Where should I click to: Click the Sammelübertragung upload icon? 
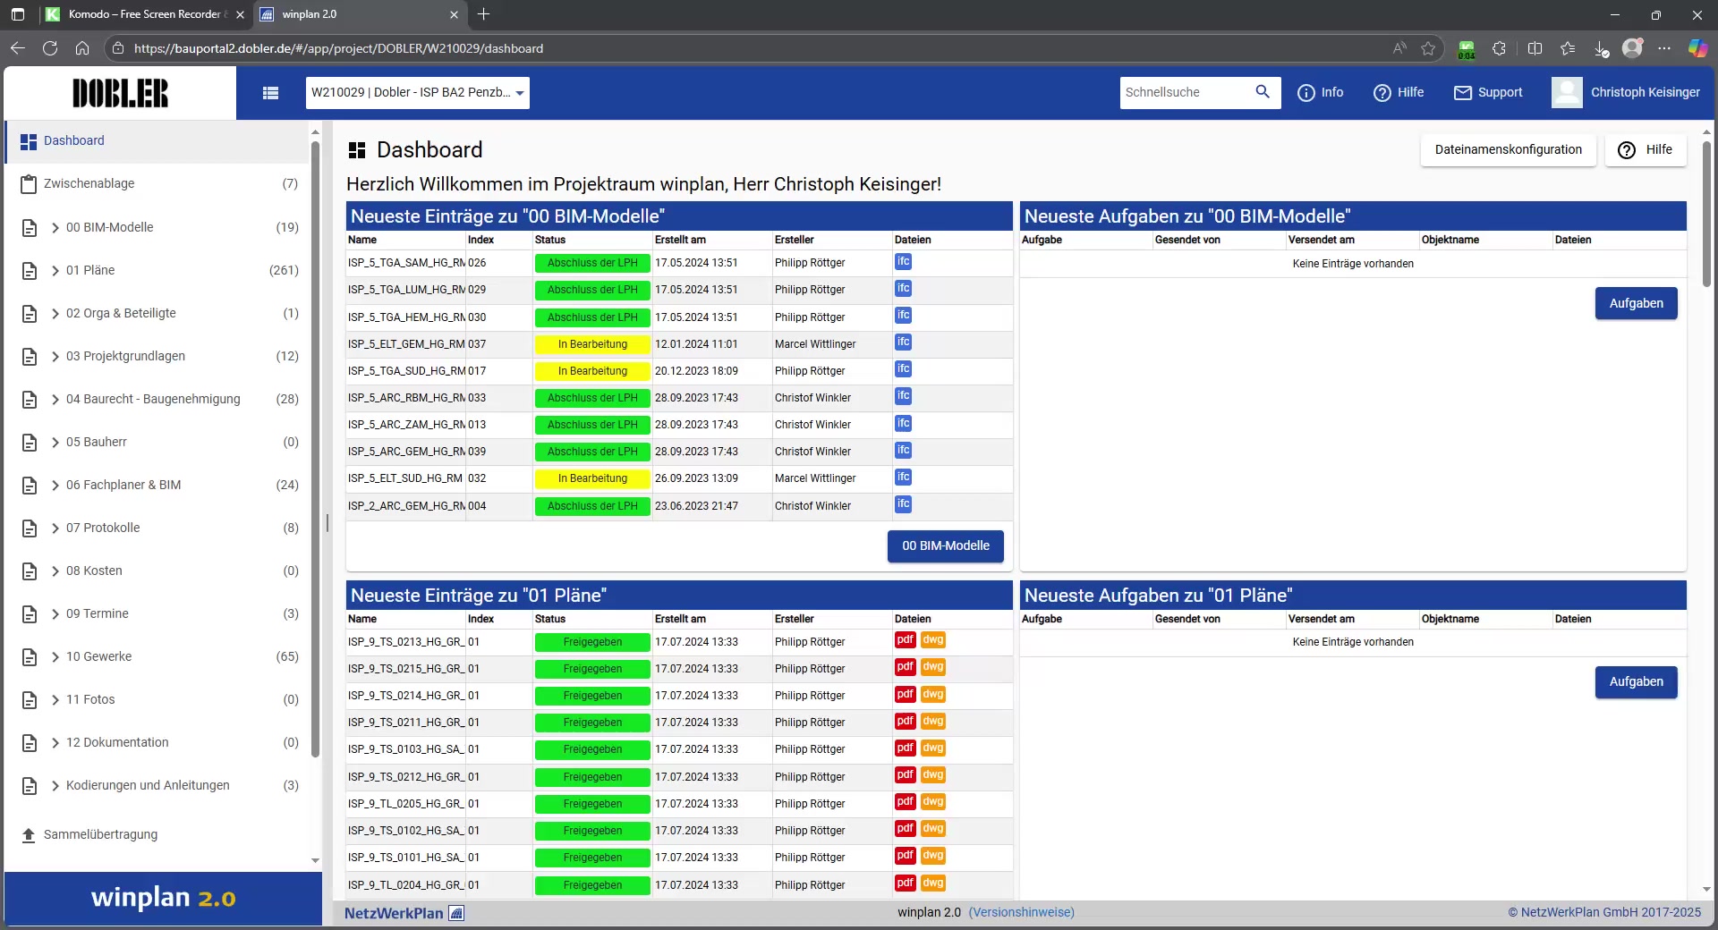tap(29, 835)
